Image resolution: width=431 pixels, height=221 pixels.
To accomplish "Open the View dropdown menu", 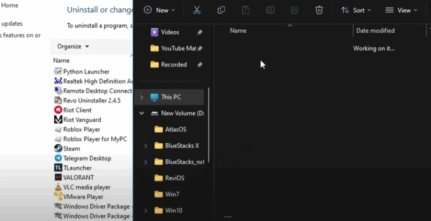I will (402, 10).
